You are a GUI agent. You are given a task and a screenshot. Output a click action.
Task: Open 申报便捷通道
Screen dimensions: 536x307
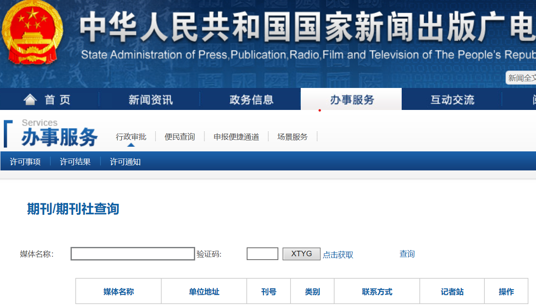[236, 136]
